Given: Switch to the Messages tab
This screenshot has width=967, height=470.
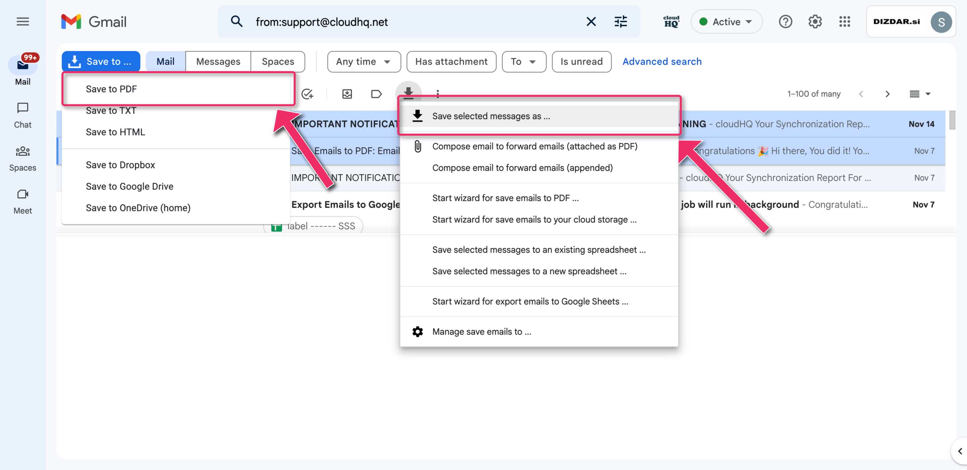Looking at the screenshot, I should coord(218,61).
